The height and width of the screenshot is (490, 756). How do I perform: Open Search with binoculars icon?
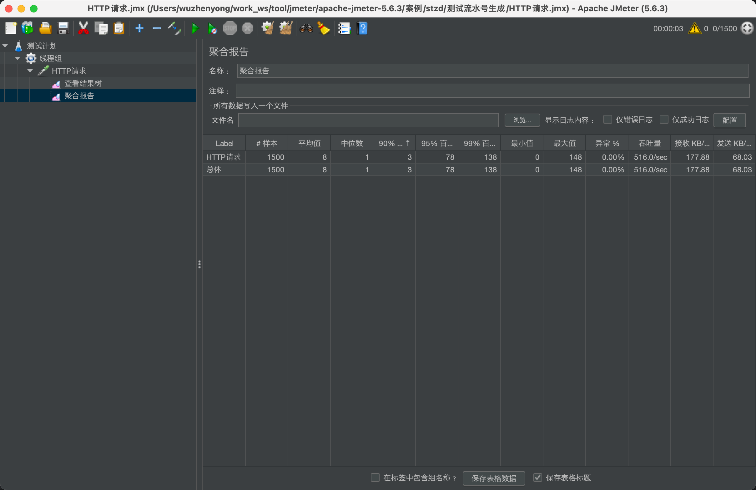(x=306, y=28)
